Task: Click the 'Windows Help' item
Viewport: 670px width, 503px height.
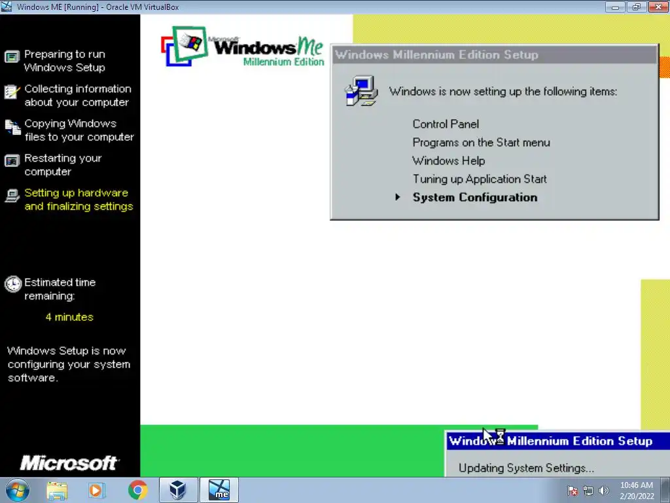Action: (x=449, y=161)
